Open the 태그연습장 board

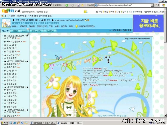click(10, 55)
